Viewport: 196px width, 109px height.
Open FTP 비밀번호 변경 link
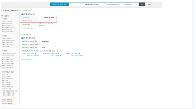(27, 28)
